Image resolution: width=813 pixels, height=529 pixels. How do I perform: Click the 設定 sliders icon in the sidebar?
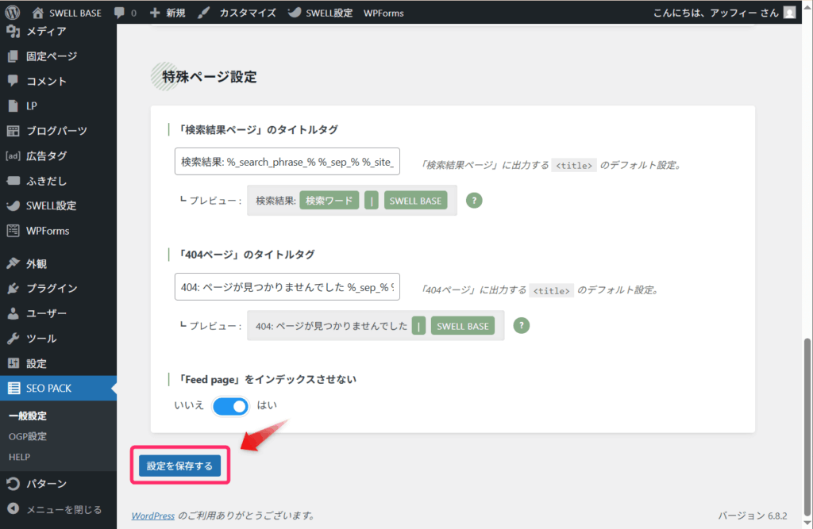[x=13, y=363]
